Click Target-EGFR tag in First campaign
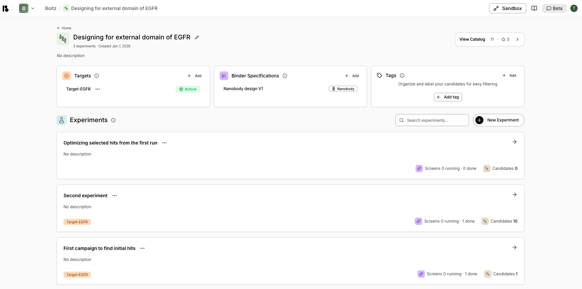 (x=77, y=275)
